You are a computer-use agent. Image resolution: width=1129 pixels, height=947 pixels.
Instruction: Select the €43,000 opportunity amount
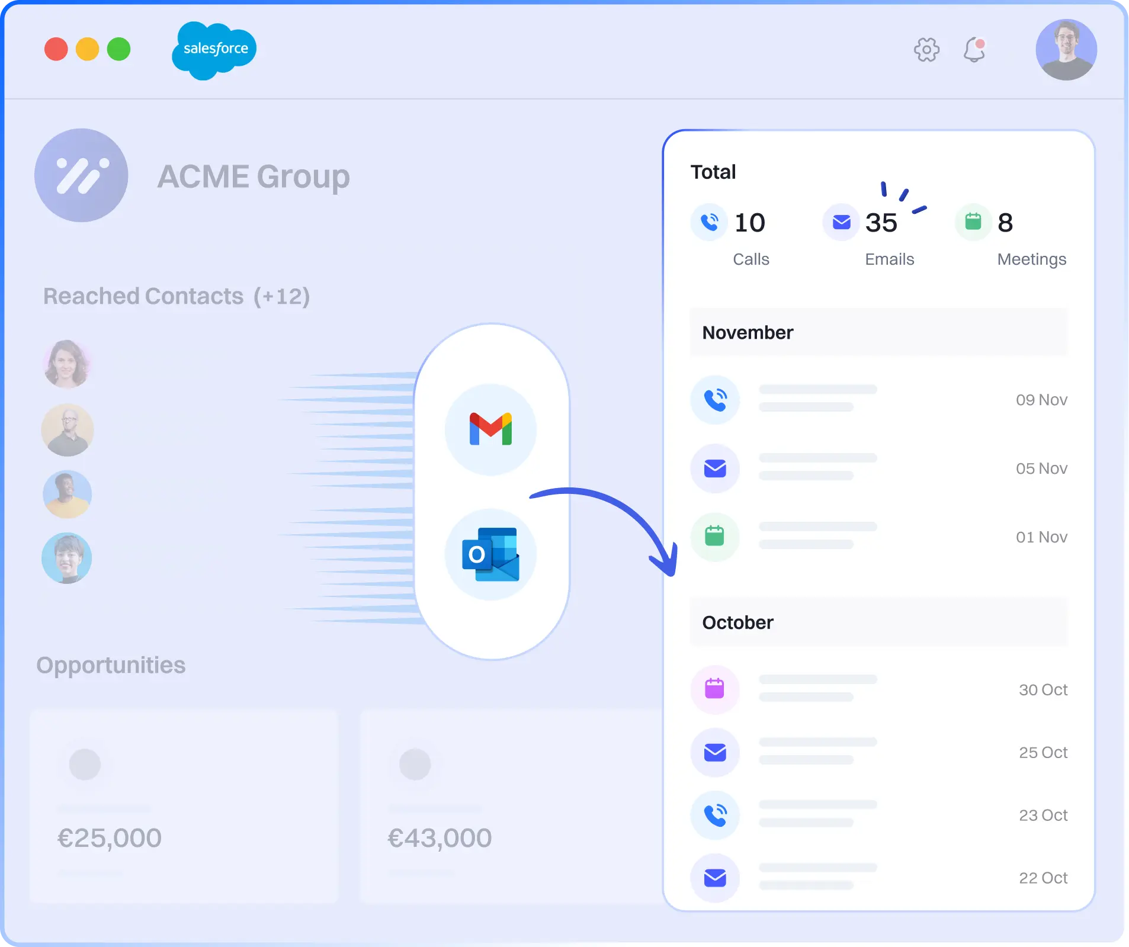[440, 838]
